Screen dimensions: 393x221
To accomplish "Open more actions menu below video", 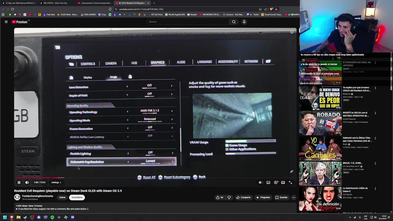I will (x=294, y=197).
